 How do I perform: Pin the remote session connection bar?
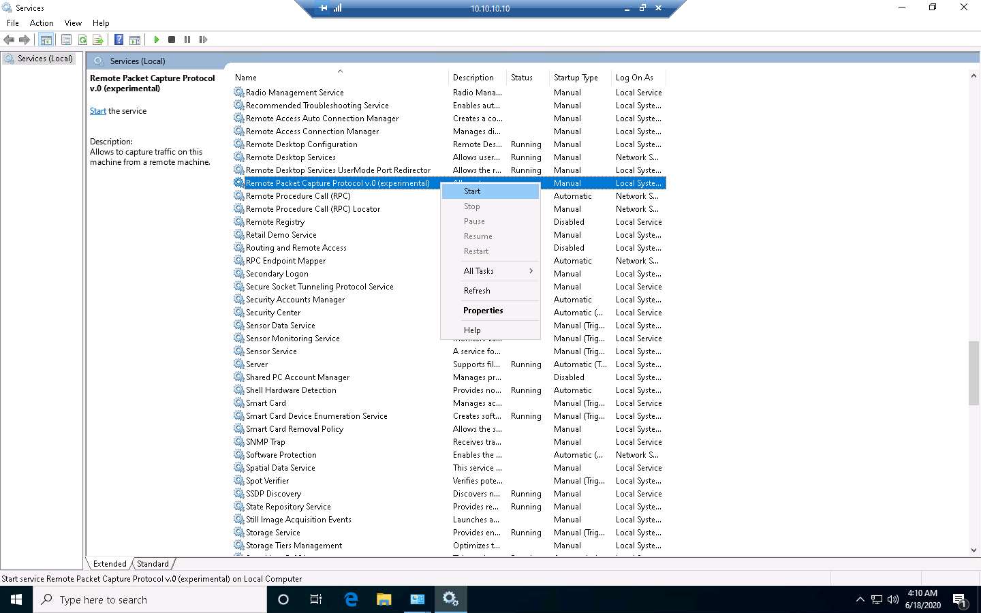(x=323, y=8)
